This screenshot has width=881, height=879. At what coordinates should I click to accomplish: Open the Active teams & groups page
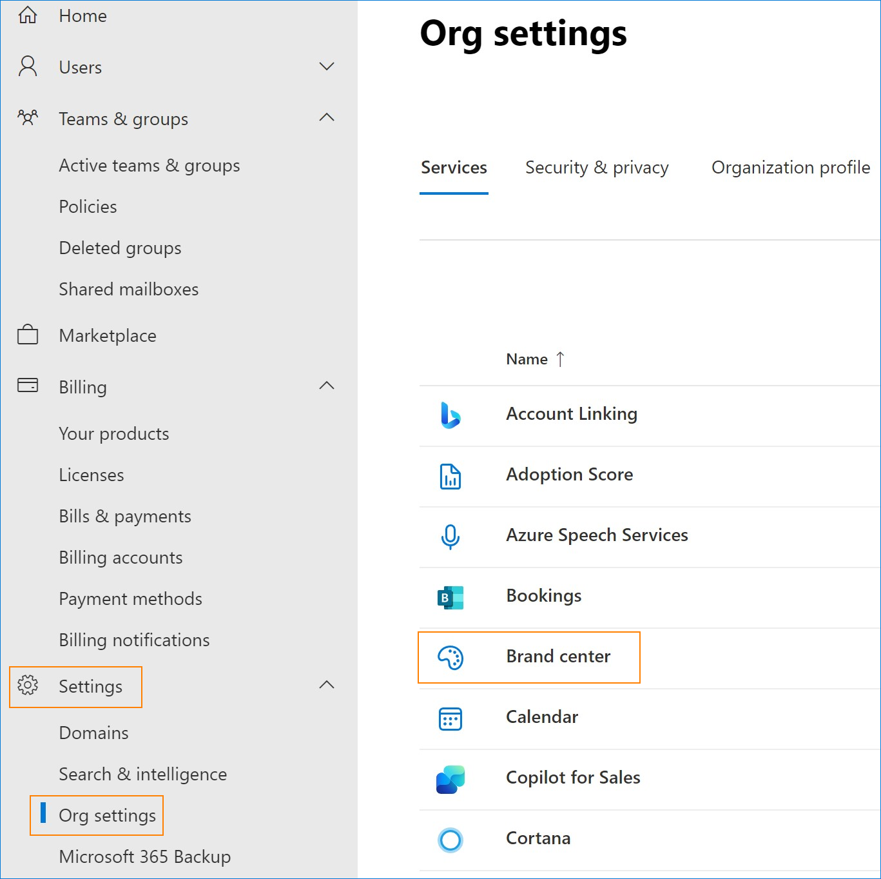tap(149, 165)
